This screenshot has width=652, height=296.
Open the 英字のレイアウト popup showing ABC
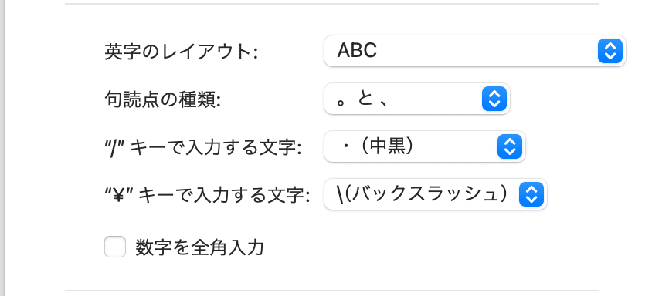(475, 51)
